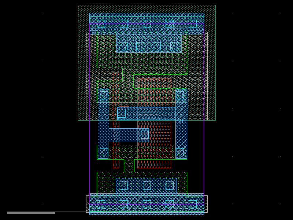Select the contact inside the wide poly region

(x=145, y=134)
